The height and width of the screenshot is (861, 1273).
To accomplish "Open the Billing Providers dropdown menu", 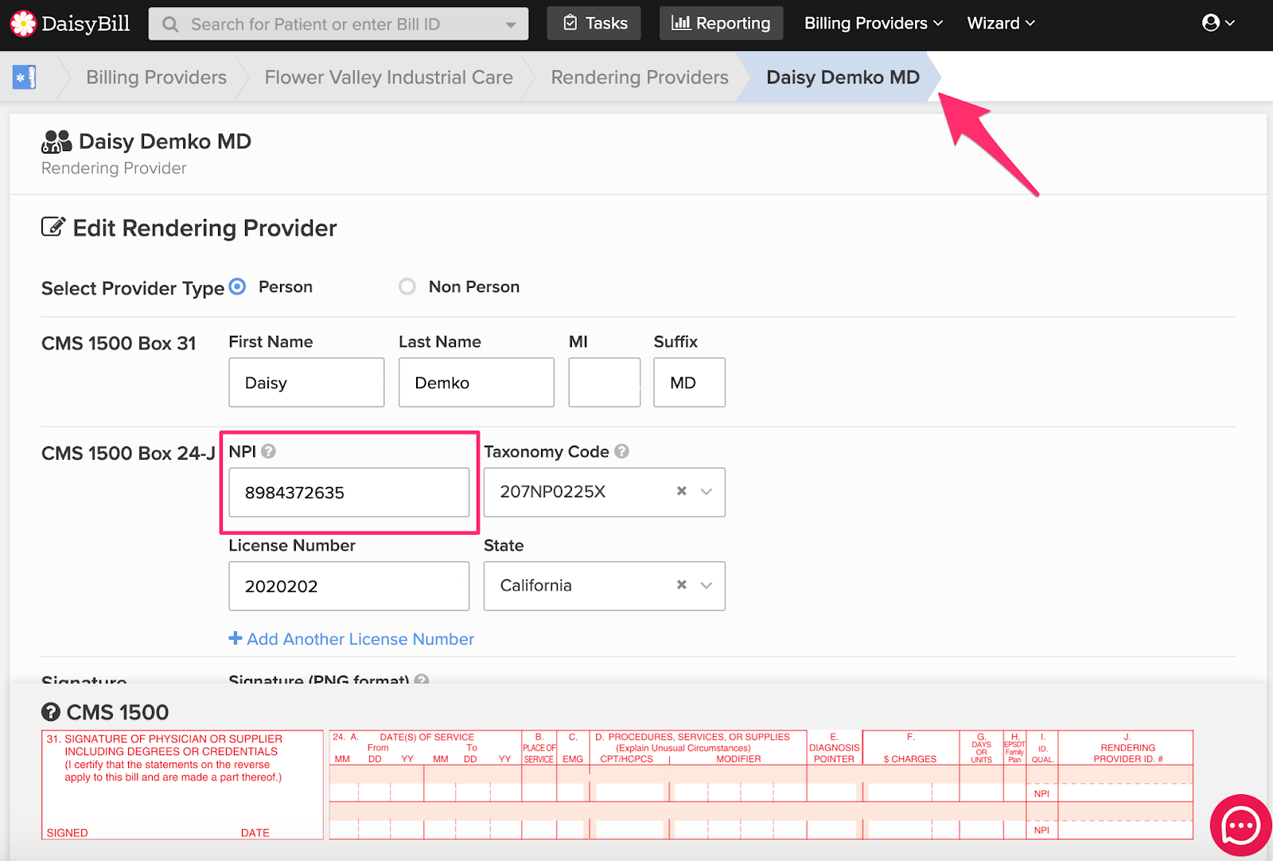I will [x=873, y=23].
